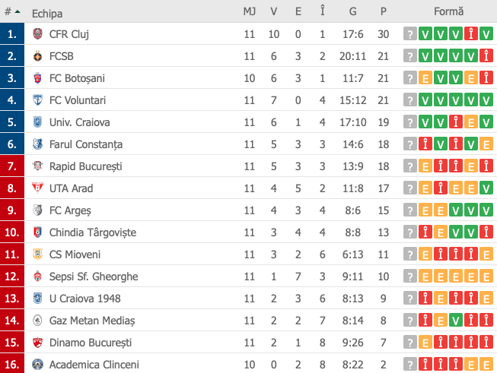Image resolution: width=497 pixels, height=373 pixels.
Task: Click the gray question mark in CFR Cluj row
Action: click(x=409, y=34)
